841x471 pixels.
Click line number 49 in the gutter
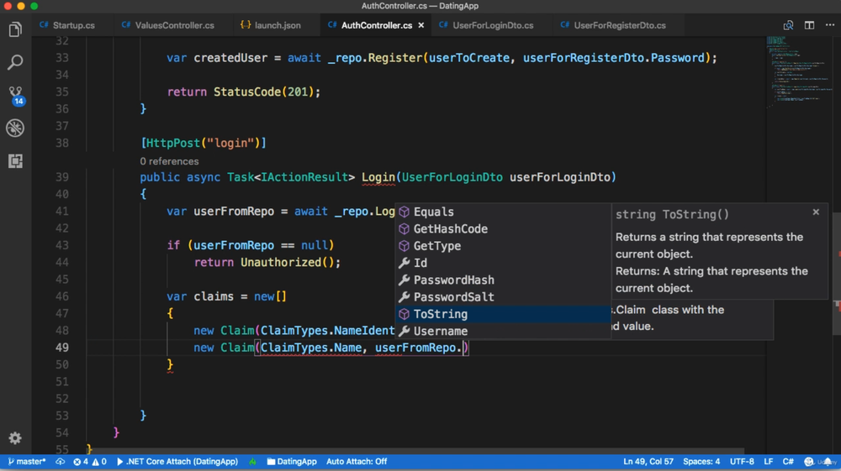click(x=62, y=348)
